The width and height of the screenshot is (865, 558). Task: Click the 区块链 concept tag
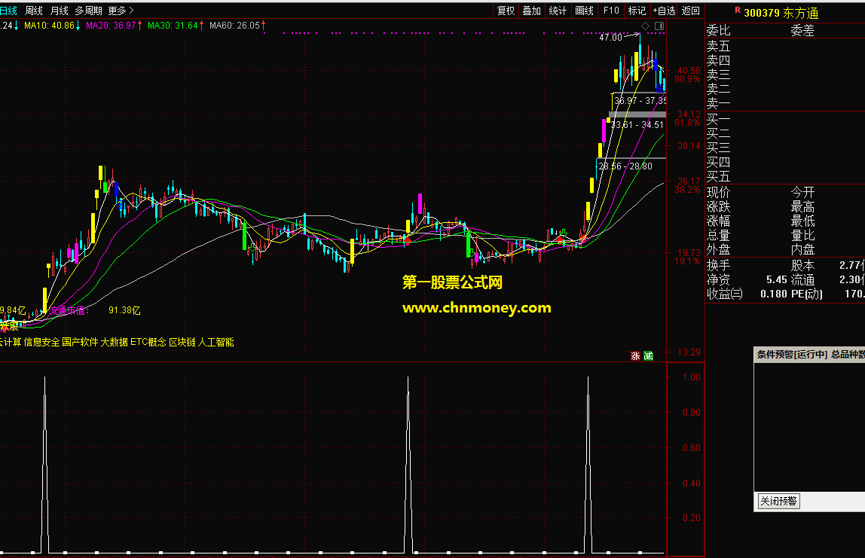tap(182, 342)
